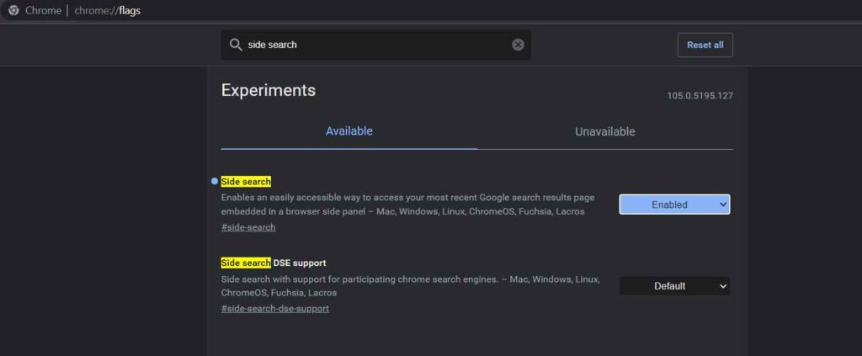The width and height of the screenshot is (862, 356).
Task: Open the #side-search anchor link
Action: coord(248,227)
